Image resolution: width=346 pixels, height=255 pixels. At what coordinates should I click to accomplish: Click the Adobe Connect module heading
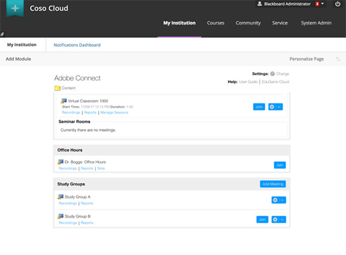(x=77, y=78)
